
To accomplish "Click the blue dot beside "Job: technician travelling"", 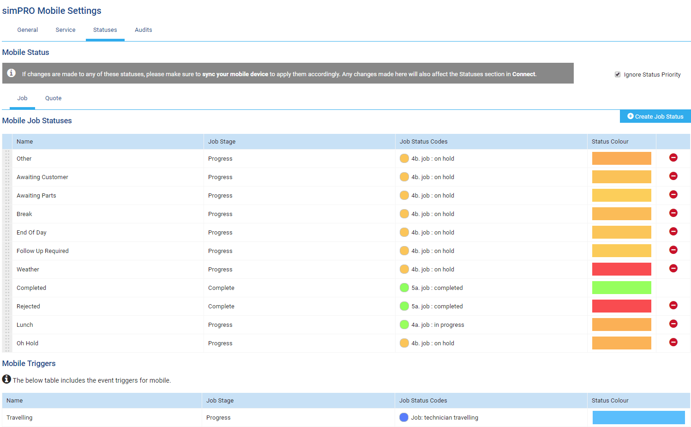I will point(403,417).
